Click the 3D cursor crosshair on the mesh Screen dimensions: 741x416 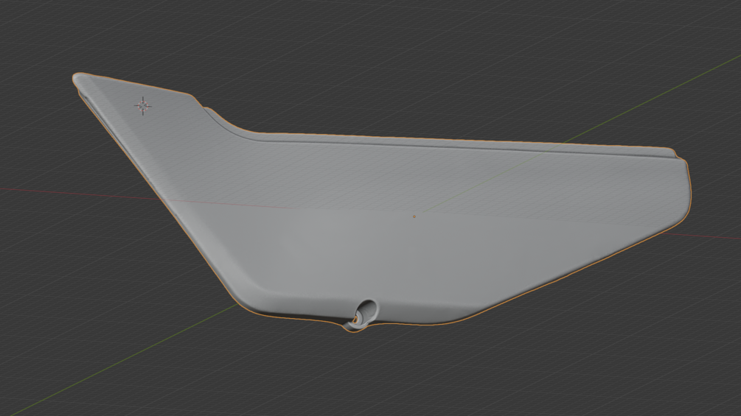pyautogui.click(x=143, y=105)
